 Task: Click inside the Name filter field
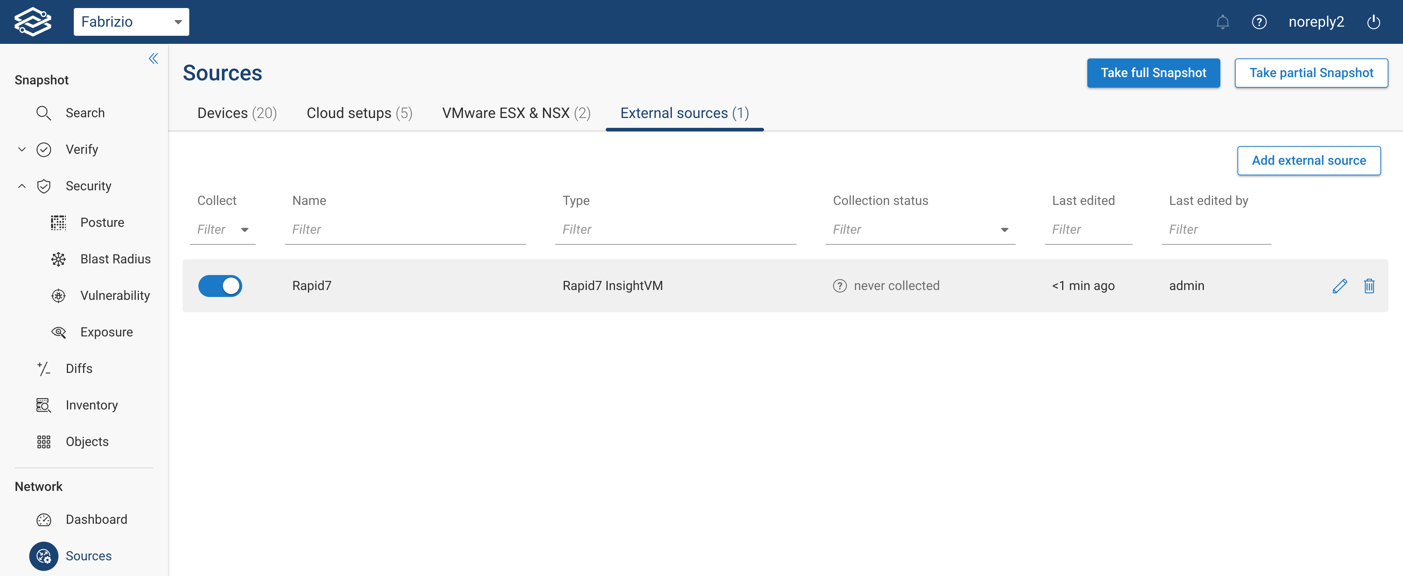pyautogui.click(x=405, y=229)
